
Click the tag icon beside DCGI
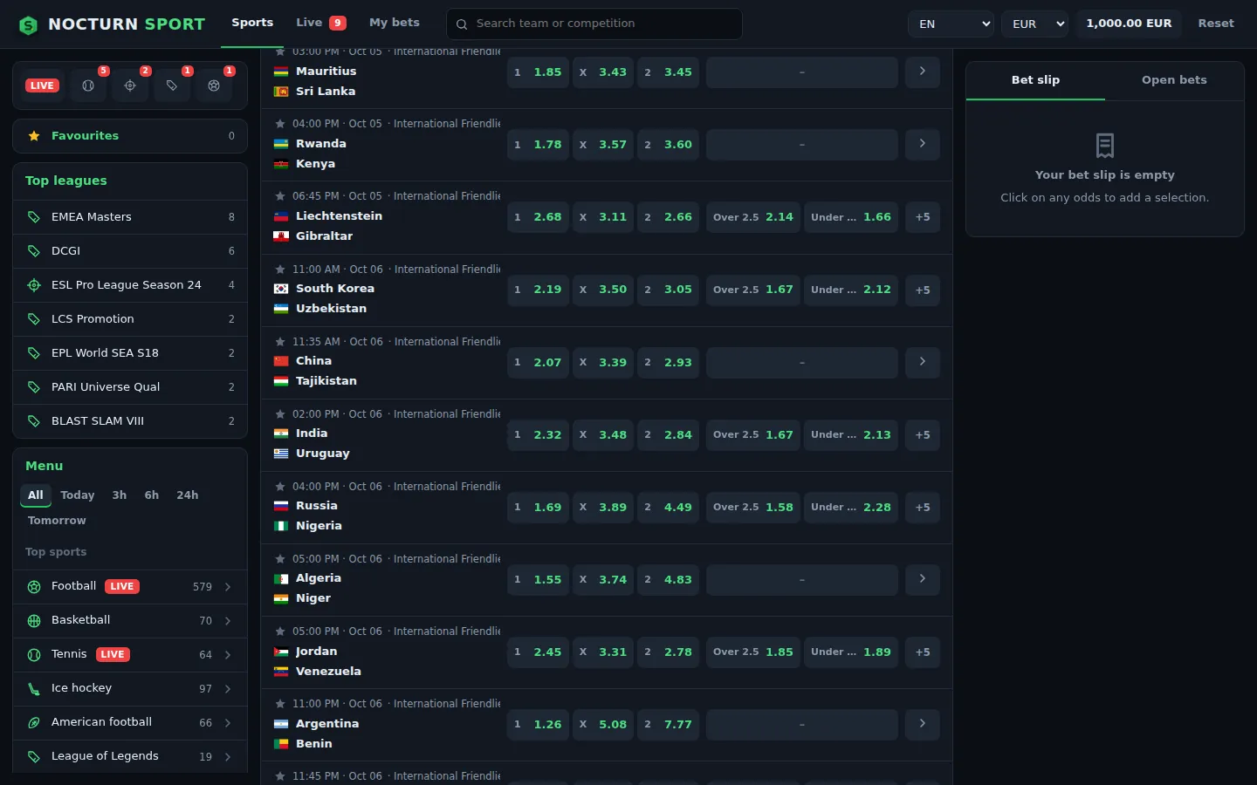(34, 251)
